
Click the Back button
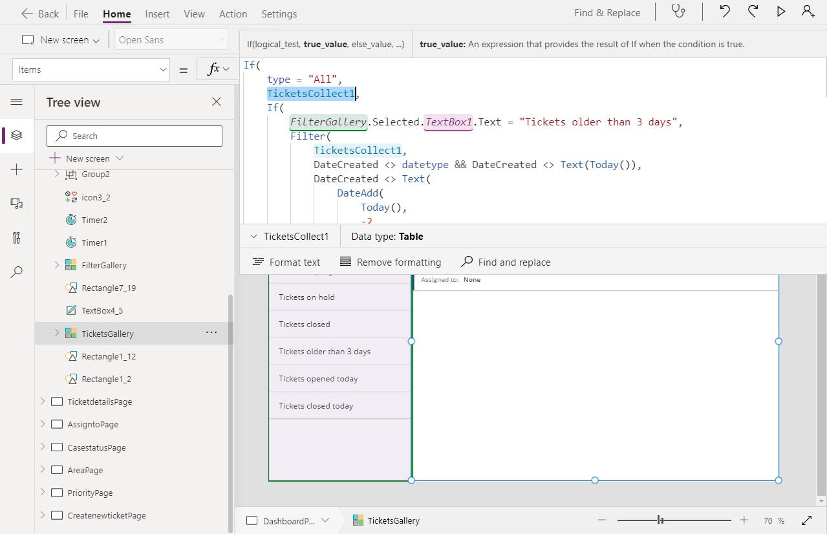click(39, 13)
